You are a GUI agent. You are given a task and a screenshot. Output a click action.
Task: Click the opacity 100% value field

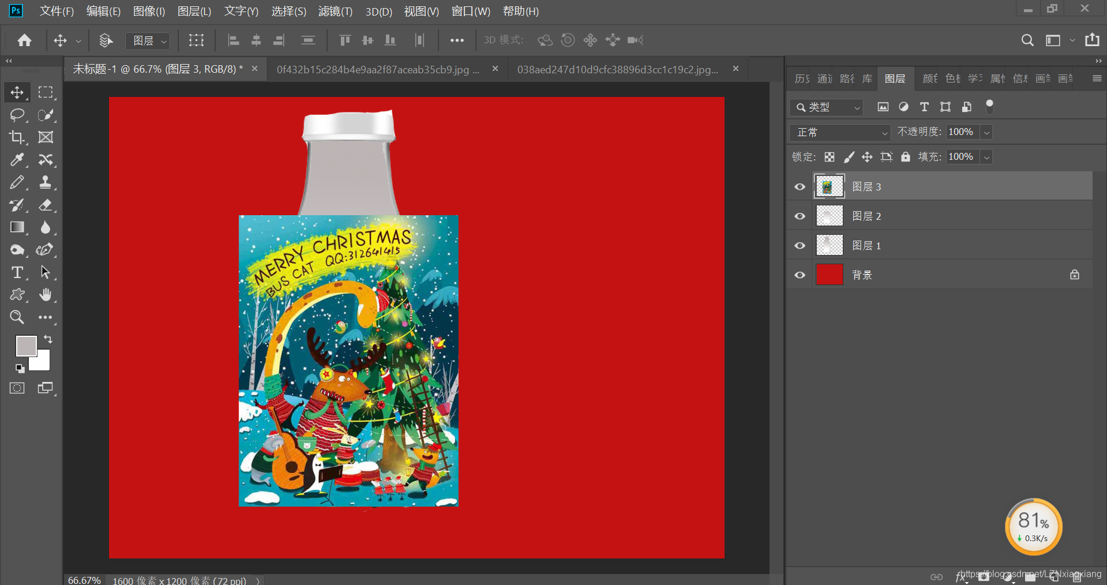tap(962, 132)
